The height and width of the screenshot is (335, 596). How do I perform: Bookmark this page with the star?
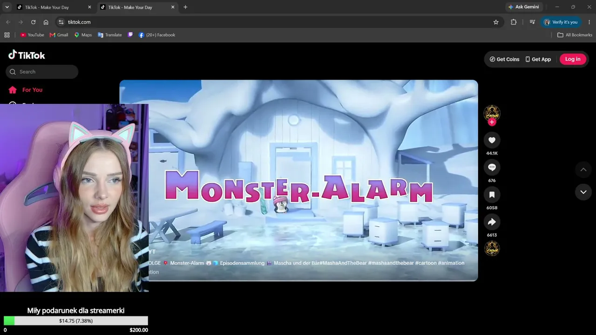click(496, 22)
